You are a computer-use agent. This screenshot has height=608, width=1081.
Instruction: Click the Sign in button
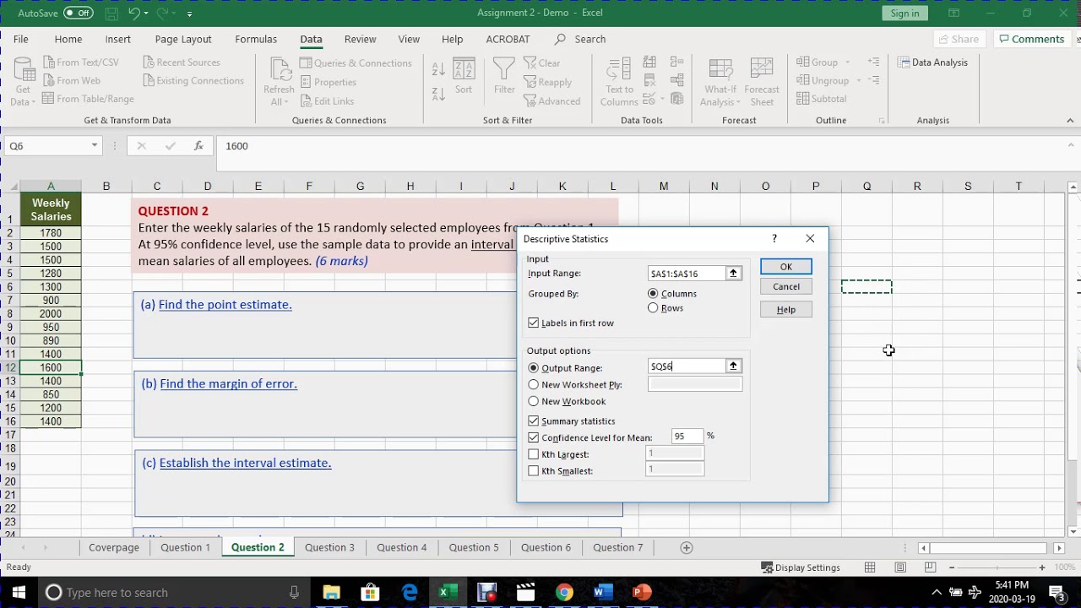(x=904, y=13)
